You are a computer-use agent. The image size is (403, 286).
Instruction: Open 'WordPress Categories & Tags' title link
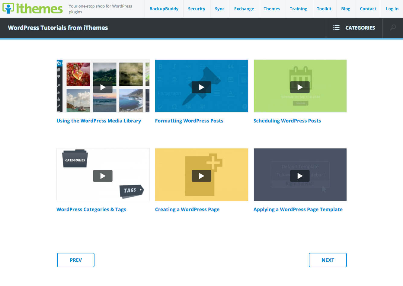(x=91, y=209)
